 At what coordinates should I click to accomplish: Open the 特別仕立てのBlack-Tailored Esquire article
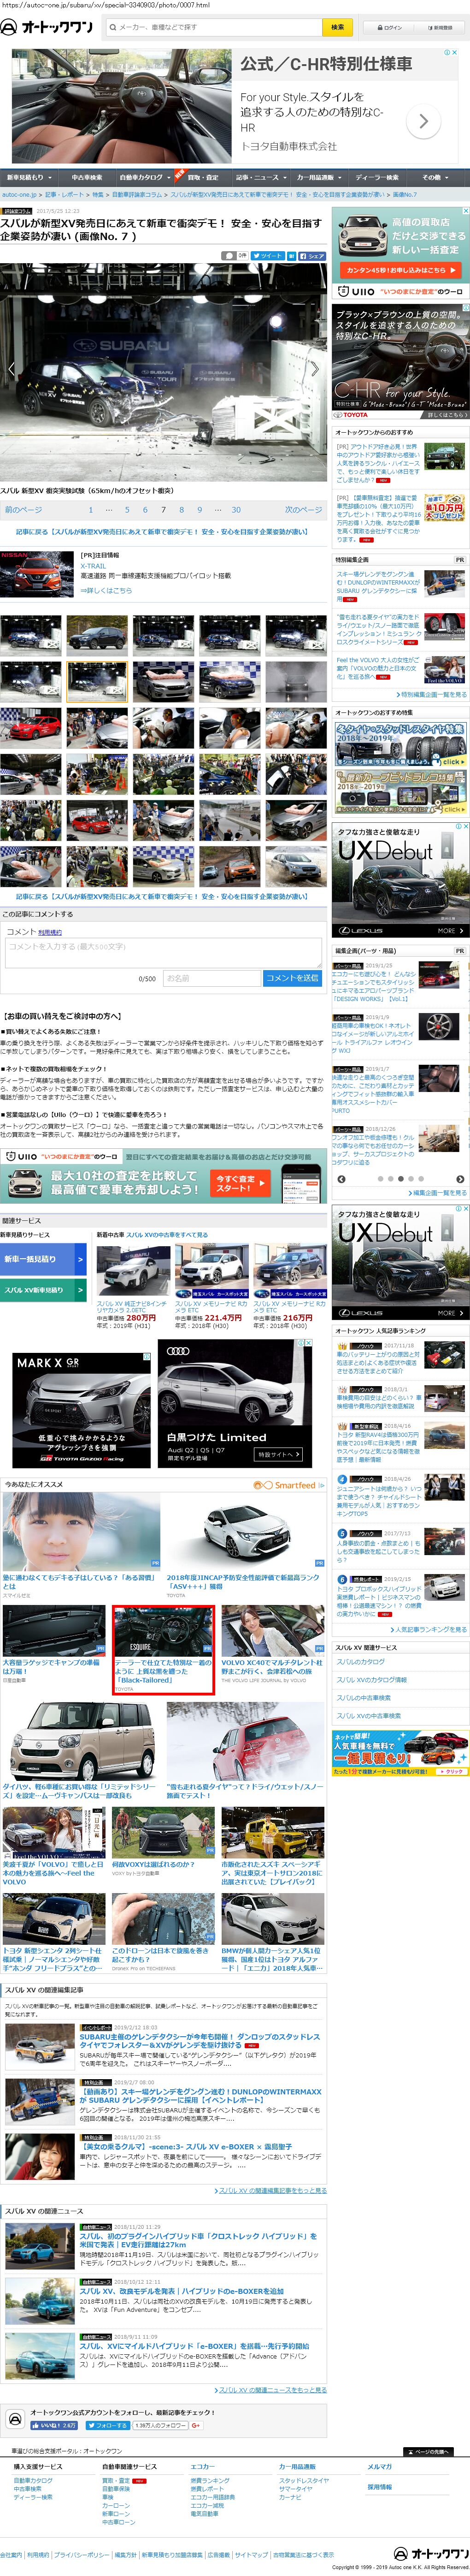pos(163,1651)
